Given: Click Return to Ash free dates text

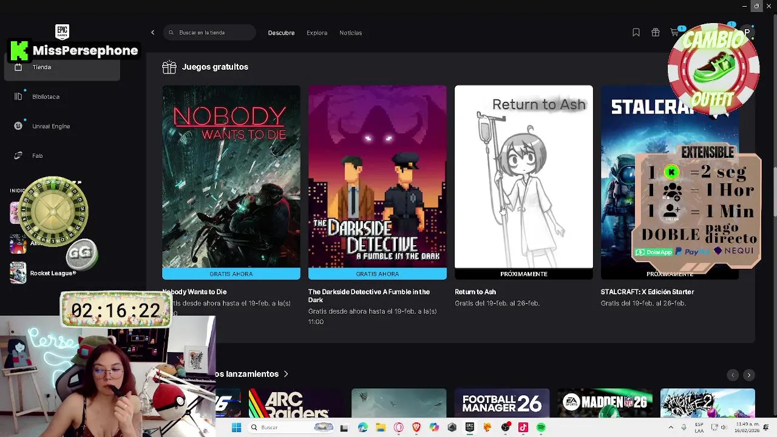Looking at the screenshot, I should pyautogui.click(x=497, y=303).
